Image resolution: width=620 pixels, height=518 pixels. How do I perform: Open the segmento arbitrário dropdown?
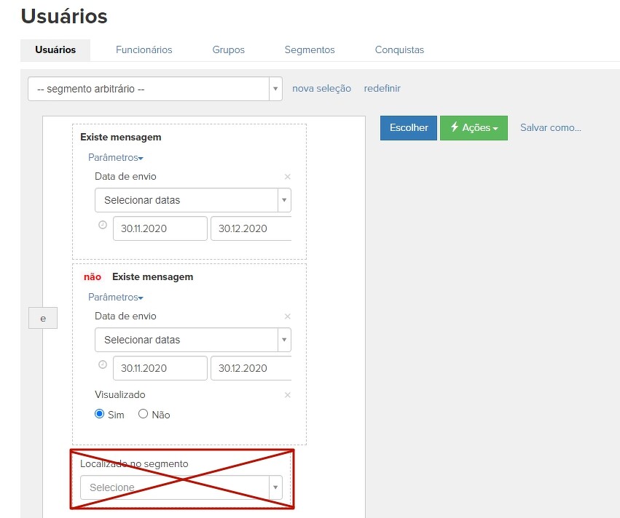(154, 89)
